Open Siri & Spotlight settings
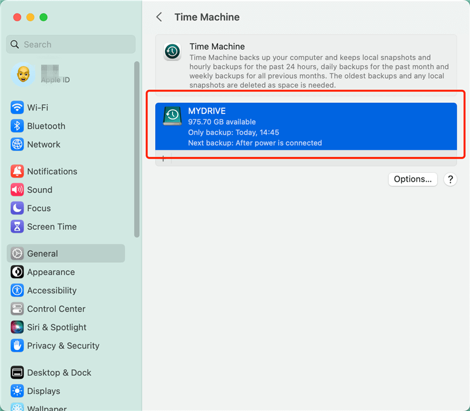The width and height of the screenshot is (470, 411). [56, 328]
